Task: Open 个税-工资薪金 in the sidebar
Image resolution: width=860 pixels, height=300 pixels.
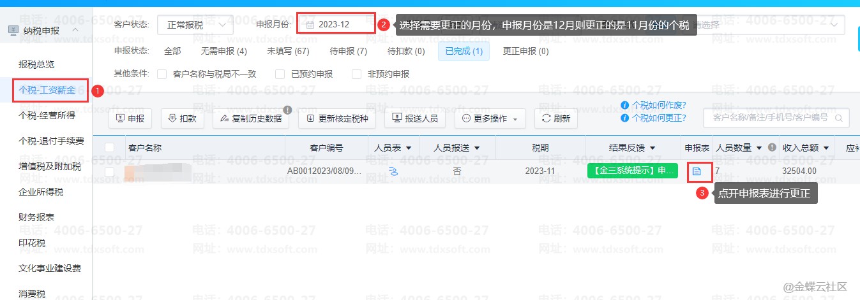Action: click(48, 90)
